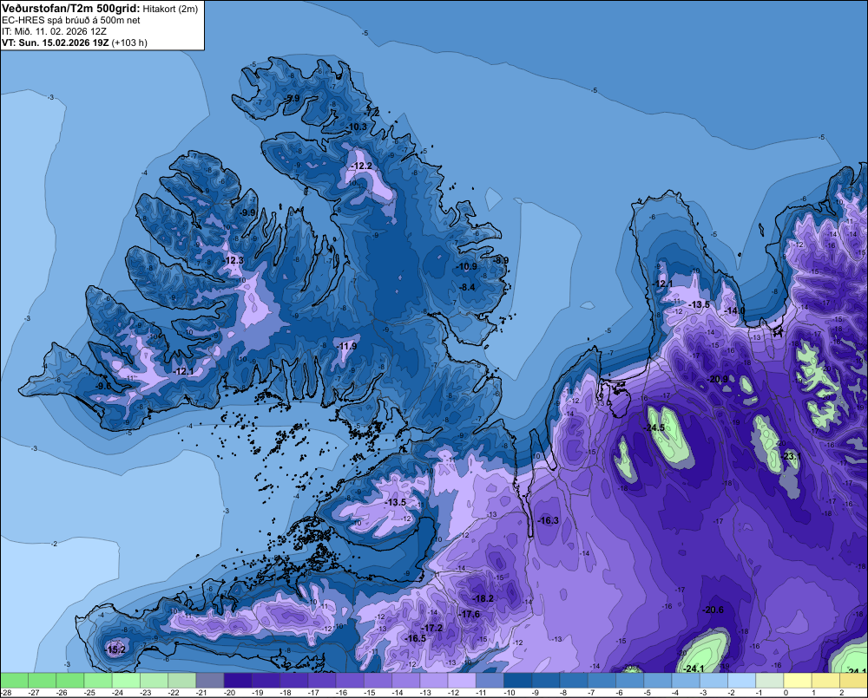The image size is (868, 698).
Task: Select the -20.9 temperature value
Action: (x=718, y=380)
